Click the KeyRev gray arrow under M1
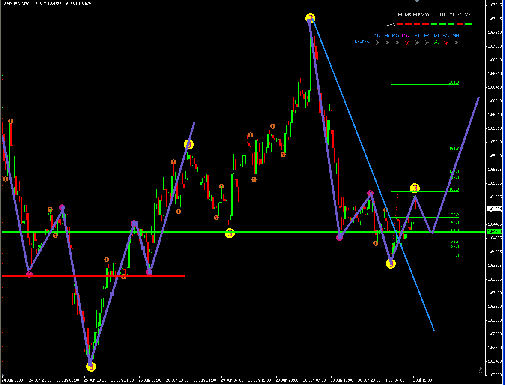 click(377, 42)
